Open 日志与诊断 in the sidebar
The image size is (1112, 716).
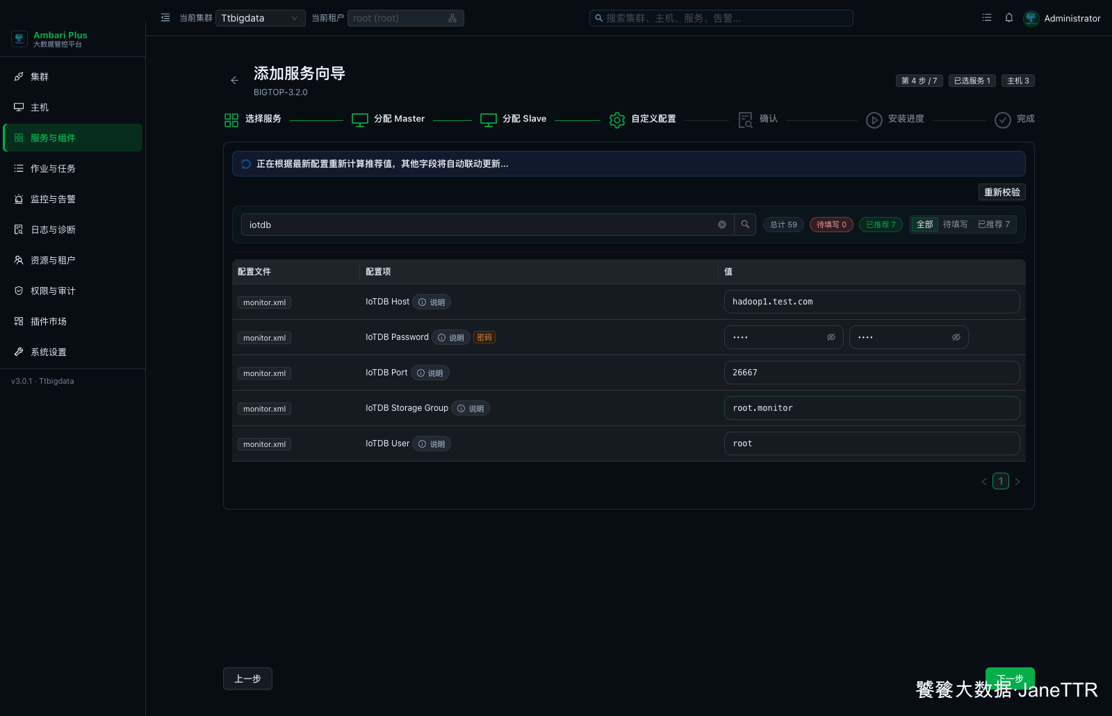click(73, 229)
